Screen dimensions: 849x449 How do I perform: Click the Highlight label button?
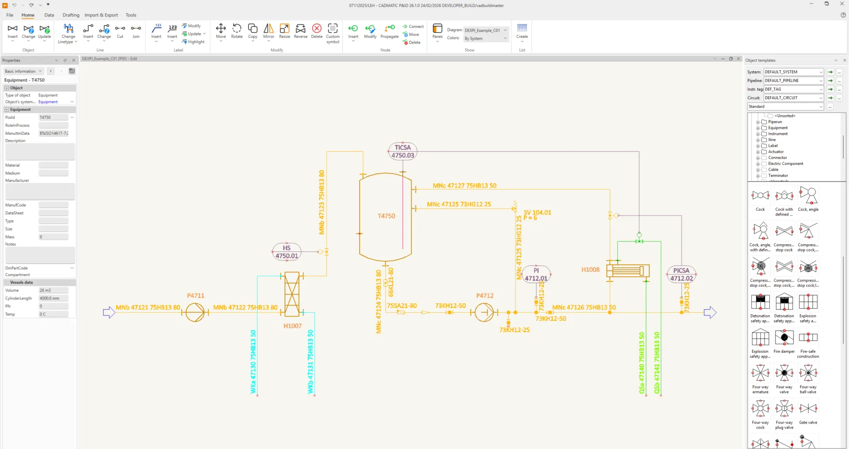pos(193,42)
